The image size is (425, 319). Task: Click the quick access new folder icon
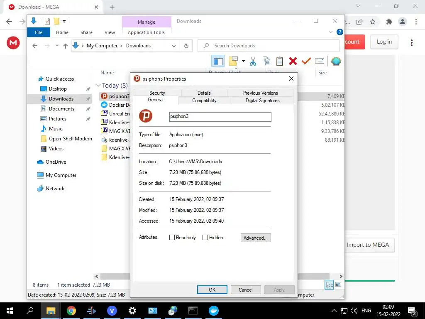click(56, 21)
